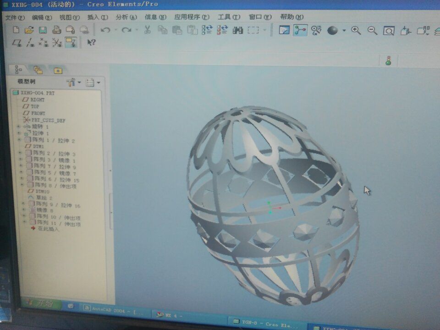The image size is (440, 330).
Task: Click the Refit view icon
Action: (389, 31)
